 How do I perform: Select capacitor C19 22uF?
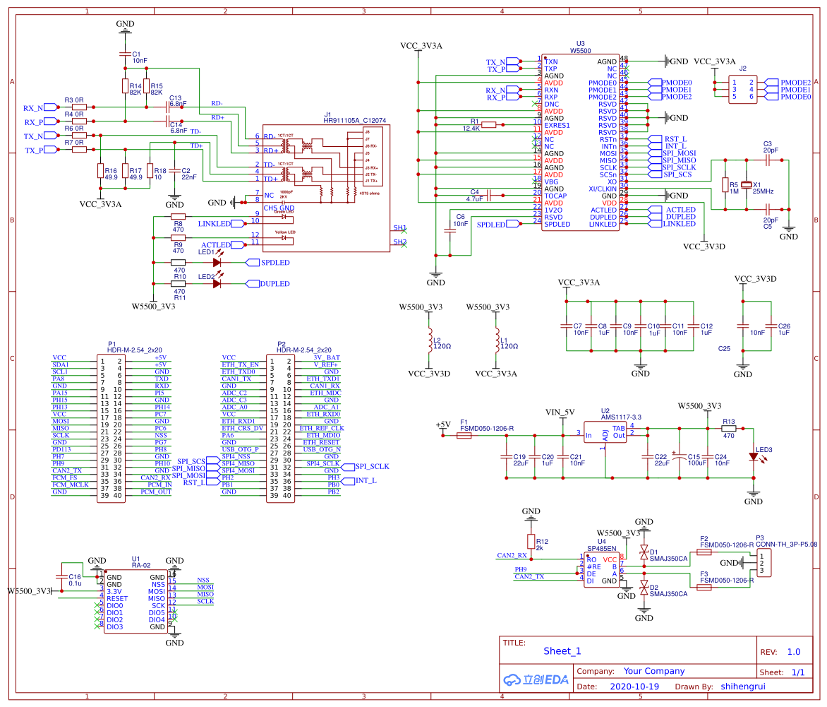click(507, 457)
